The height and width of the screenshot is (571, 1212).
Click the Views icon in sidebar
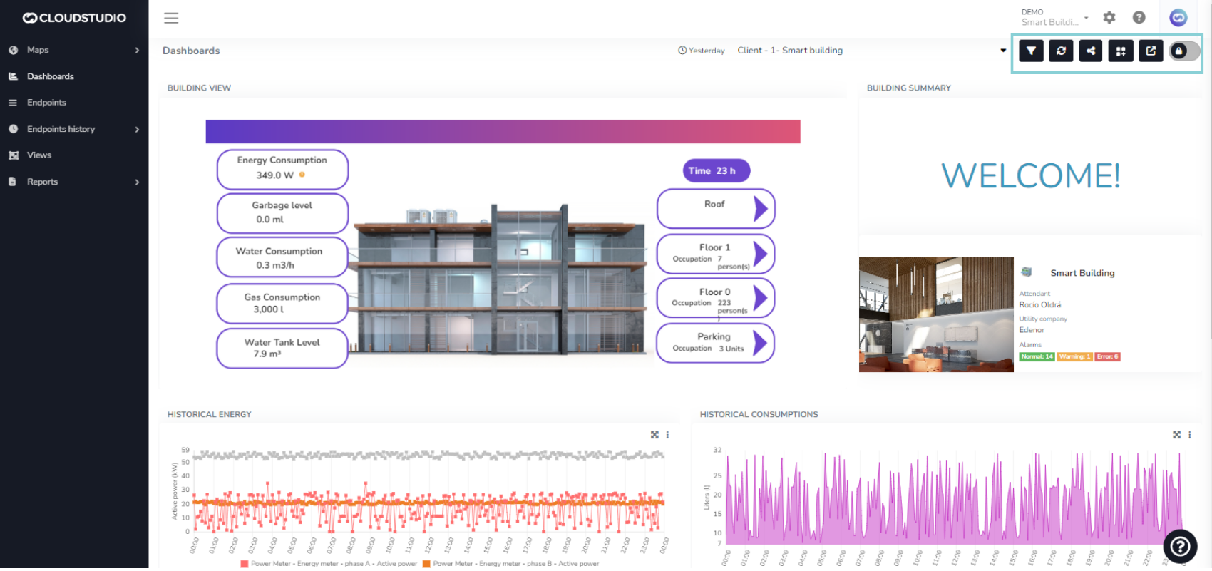[x=13, y=155]
